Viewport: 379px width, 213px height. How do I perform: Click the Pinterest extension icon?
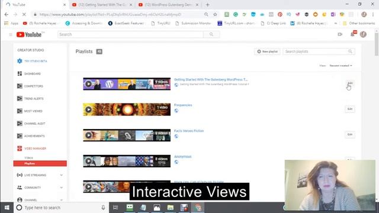point(280,14)
